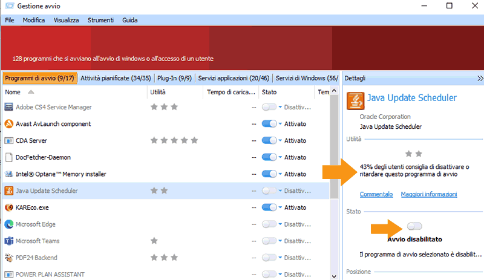Disable Avast AvLaunch startup toggle
Image resolution: width=484 pixels, height=280 pixels.
point(269,124)
